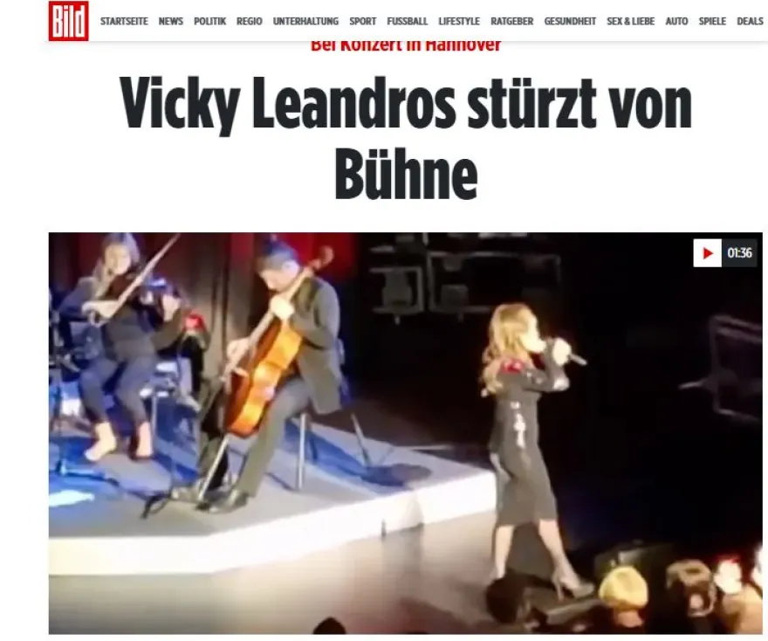Open the Fussball section
The height and width of the screenshot is (641, 768).
(407, 22)
